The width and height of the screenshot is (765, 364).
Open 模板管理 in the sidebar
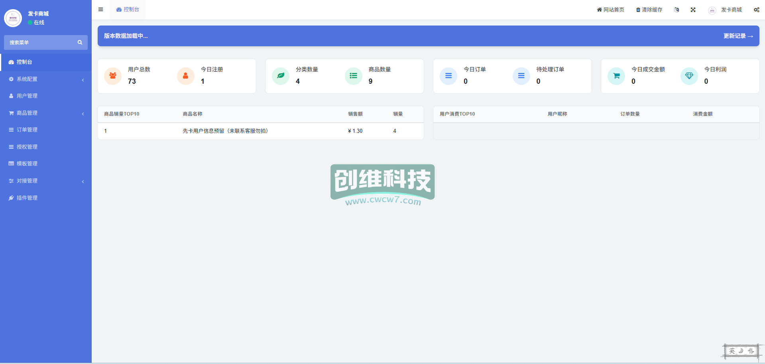pos(46,164)
